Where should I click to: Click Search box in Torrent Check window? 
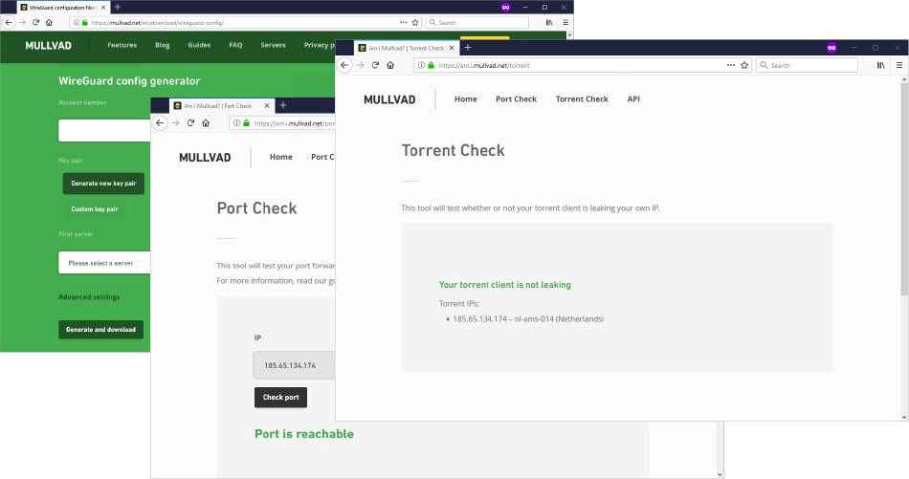(807, 65)
